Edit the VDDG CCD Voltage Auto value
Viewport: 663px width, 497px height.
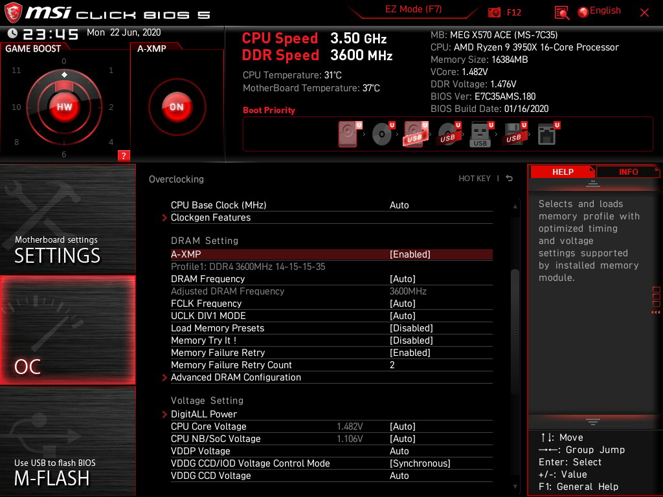[331, 475]
